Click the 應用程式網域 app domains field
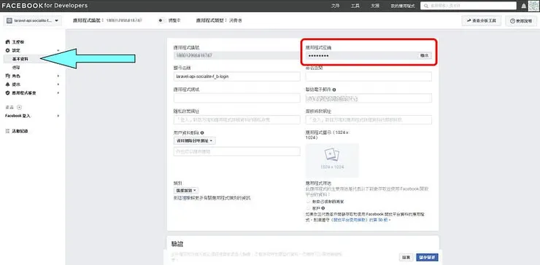Image resolution: width=540 pixels, height=265 pixels. [x=237, y=98]
